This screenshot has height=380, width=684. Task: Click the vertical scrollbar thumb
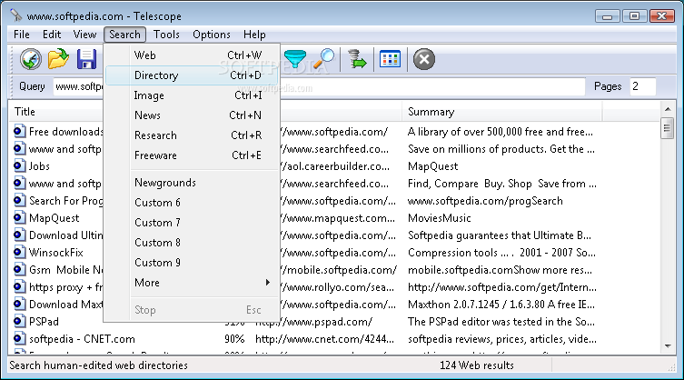[668, 128]
